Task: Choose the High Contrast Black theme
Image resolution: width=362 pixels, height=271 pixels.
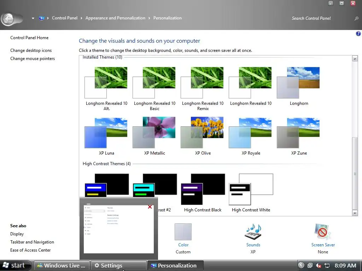Action: [x=203, y=193]
